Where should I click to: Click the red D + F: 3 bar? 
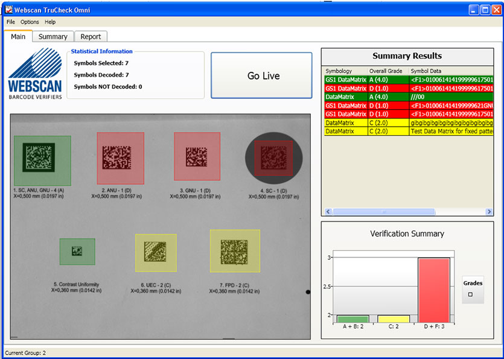[434, 290]
